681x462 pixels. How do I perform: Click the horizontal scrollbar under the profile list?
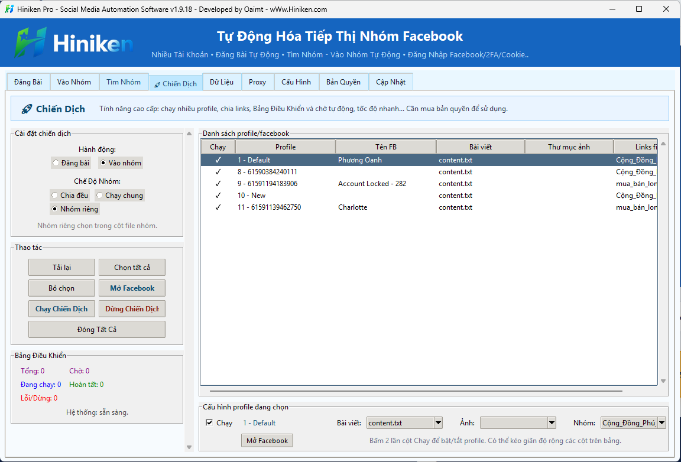(x=416, y=391)
